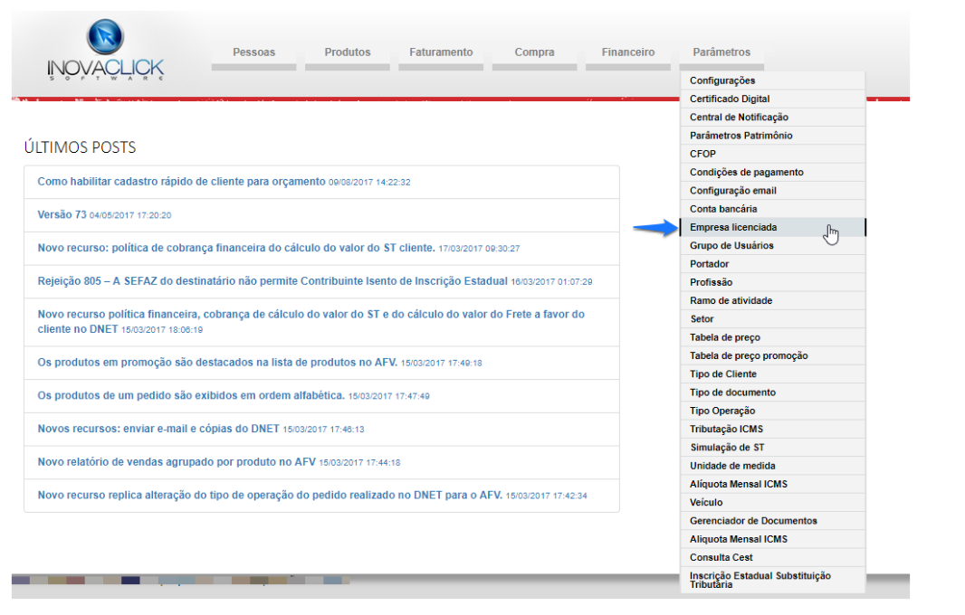This screenshot has height=615, width=965.
Task: Select Grupo de Usuários option
Action: coord(731,246)
